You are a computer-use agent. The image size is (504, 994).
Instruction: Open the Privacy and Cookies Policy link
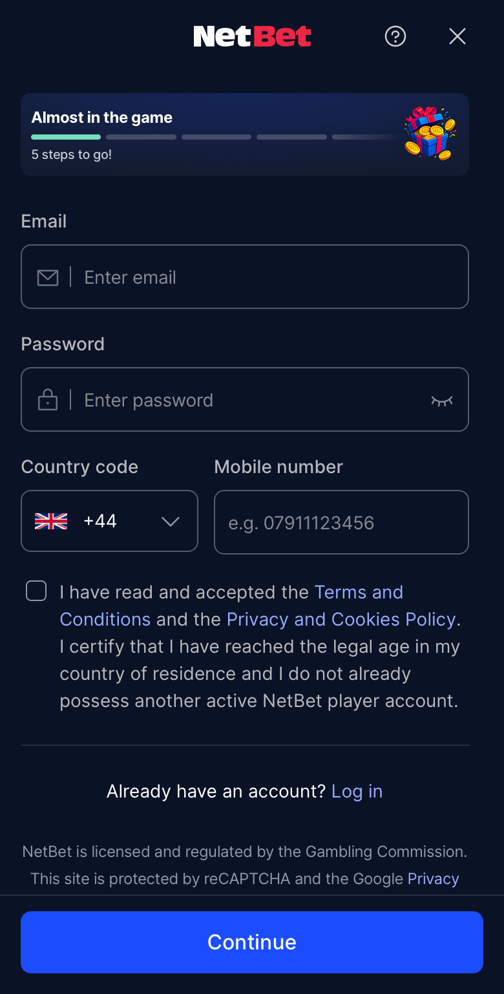[341, 619]
